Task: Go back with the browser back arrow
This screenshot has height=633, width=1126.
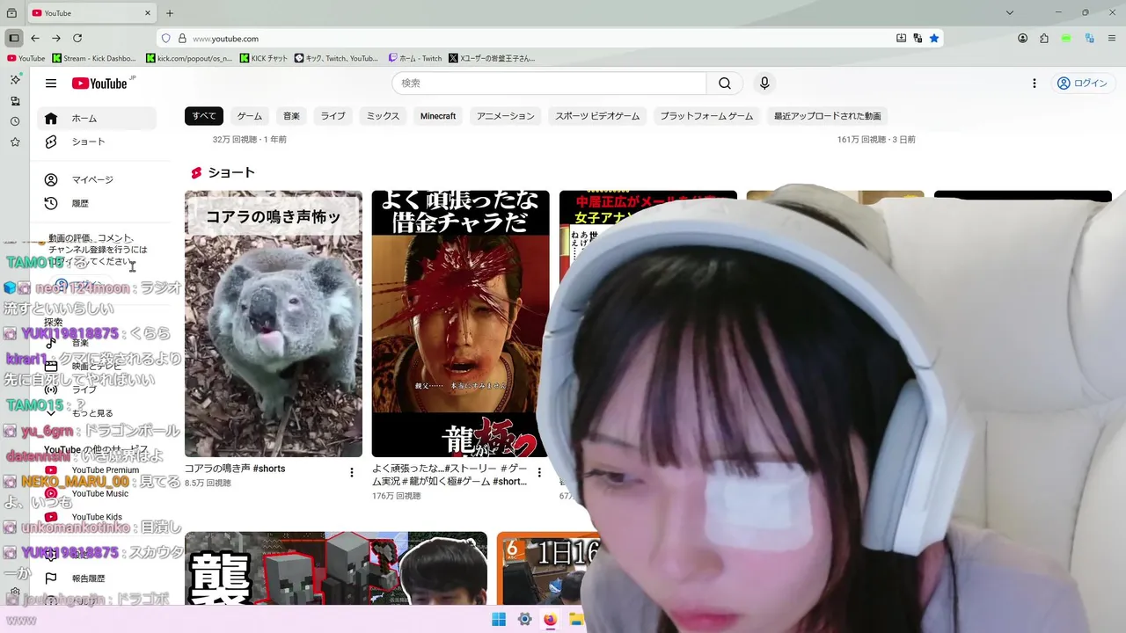Action: point(35,38)
